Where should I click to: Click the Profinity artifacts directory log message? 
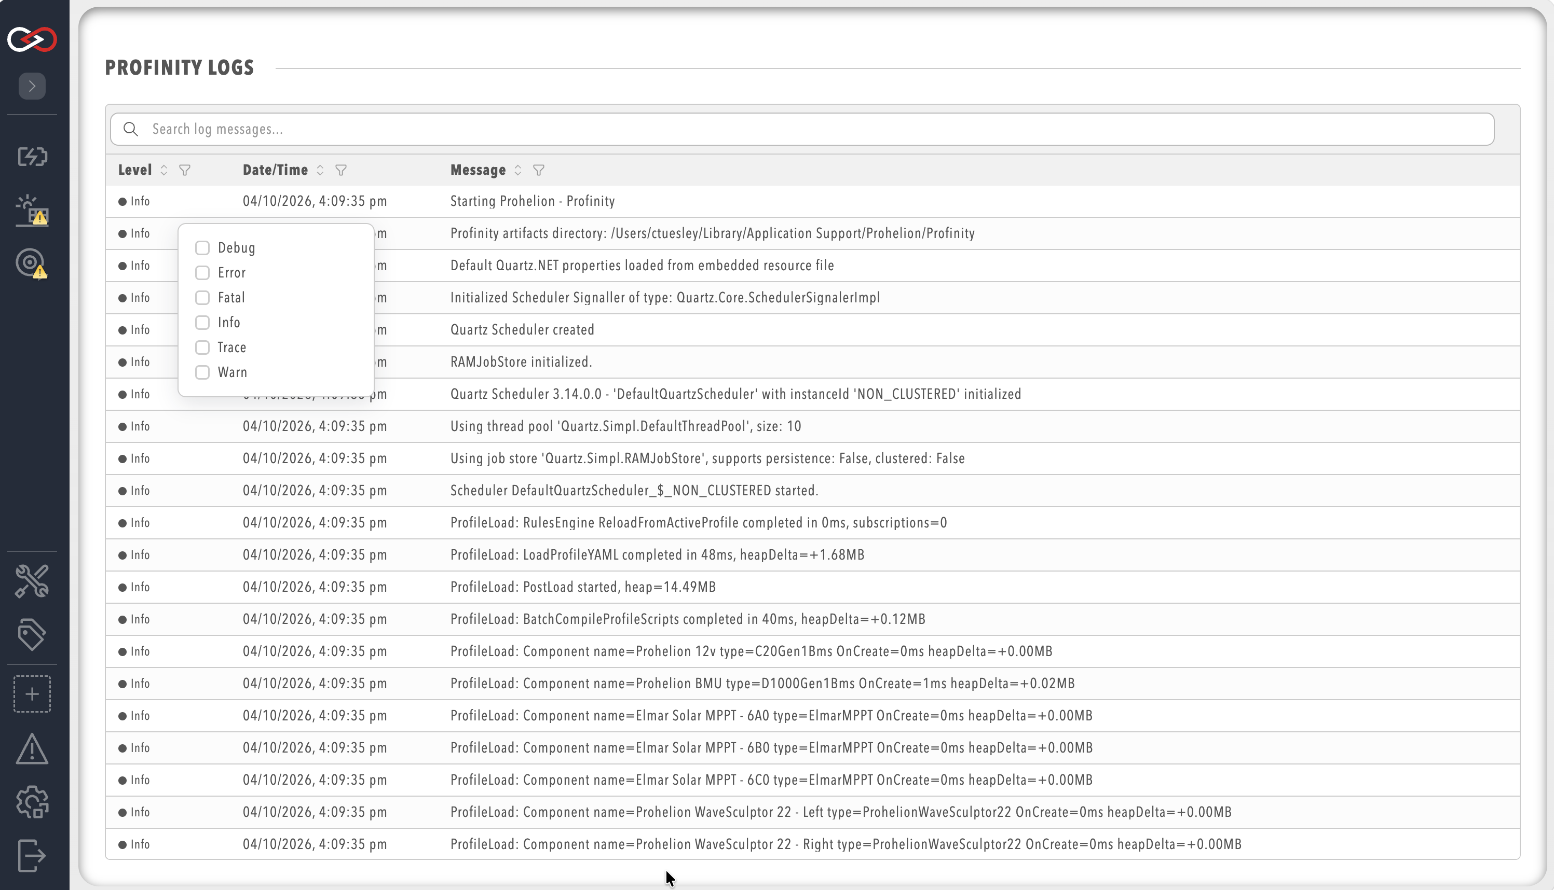coord(713,233)
